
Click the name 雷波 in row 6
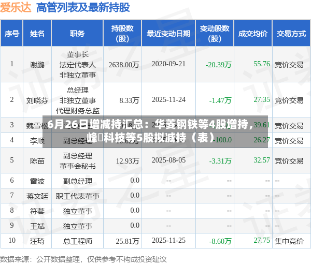(37, 181)
